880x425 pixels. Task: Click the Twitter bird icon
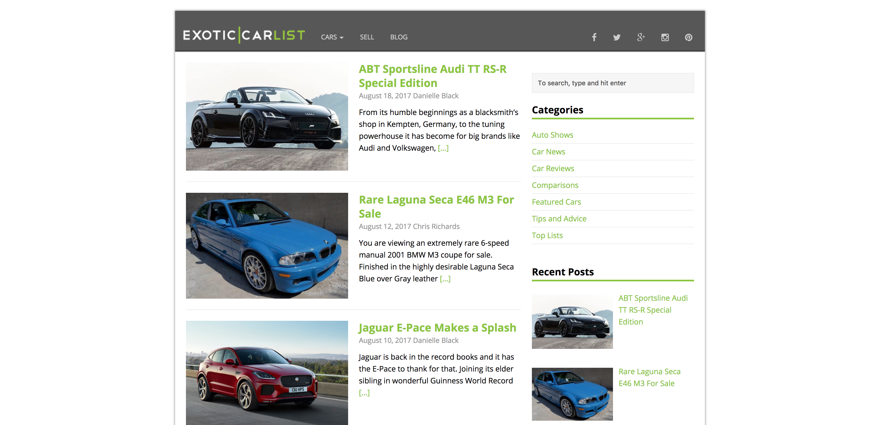616,37
